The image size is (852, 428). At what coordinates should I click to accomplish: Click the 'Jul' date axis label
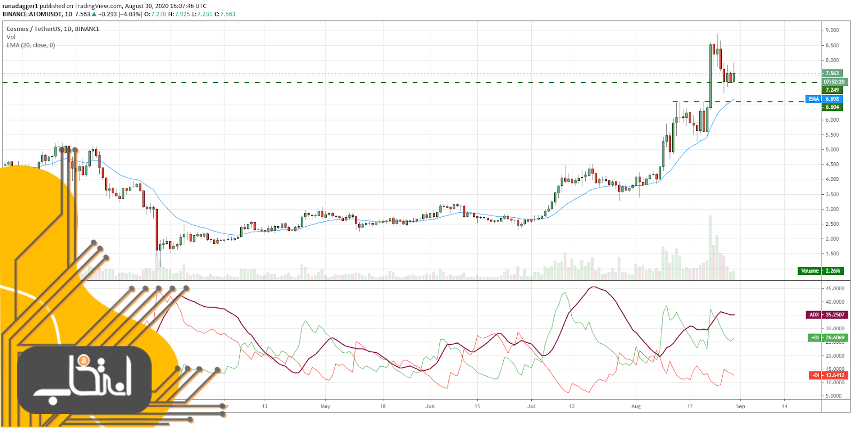coord(531,406)
